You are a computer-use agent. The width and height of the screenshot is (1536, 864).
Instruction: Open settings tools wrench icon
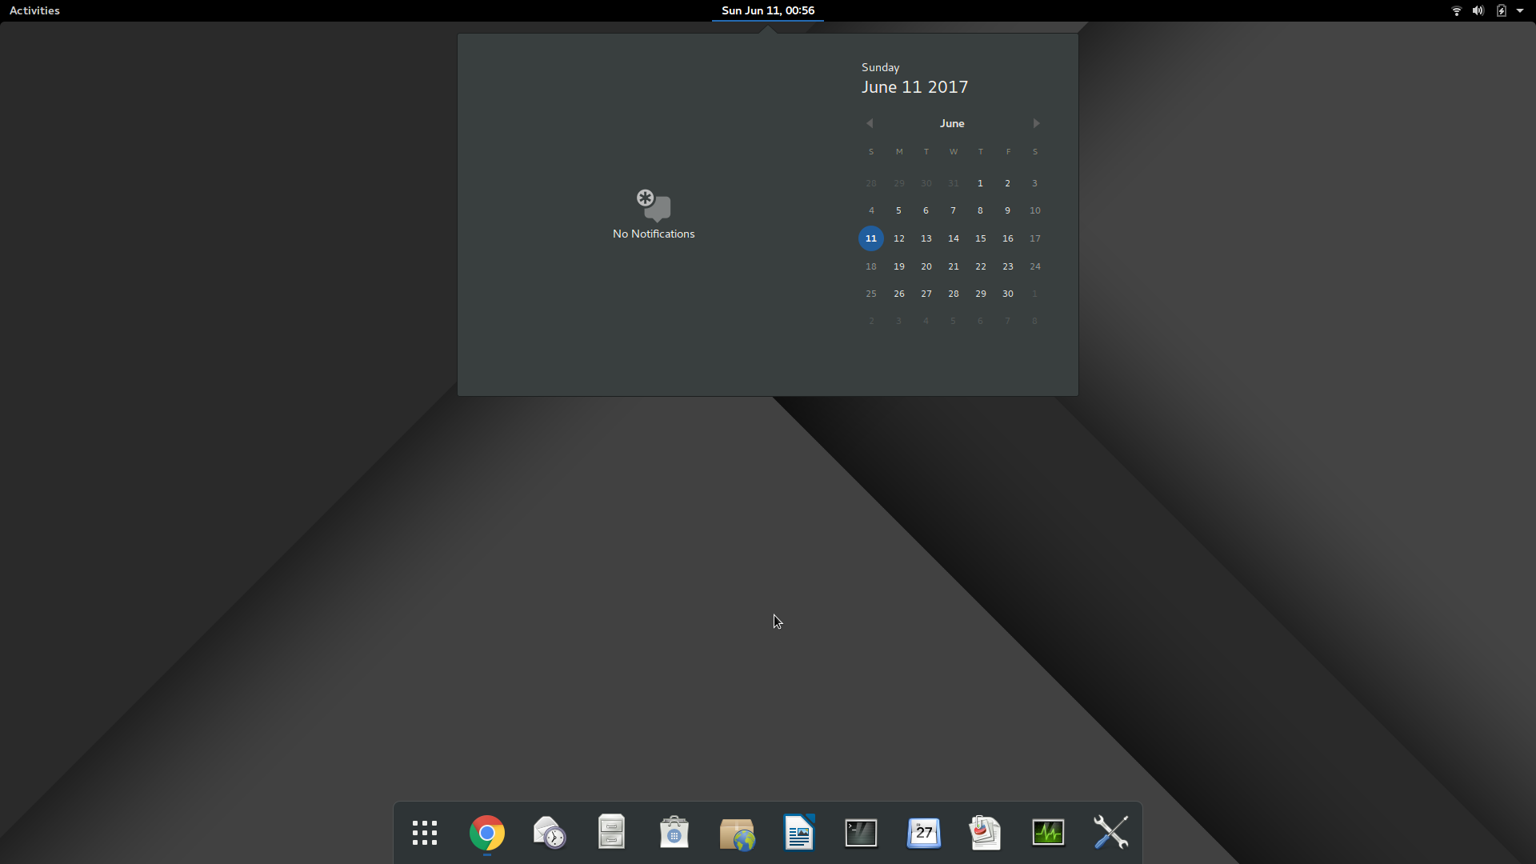[x=1110, y=833]
